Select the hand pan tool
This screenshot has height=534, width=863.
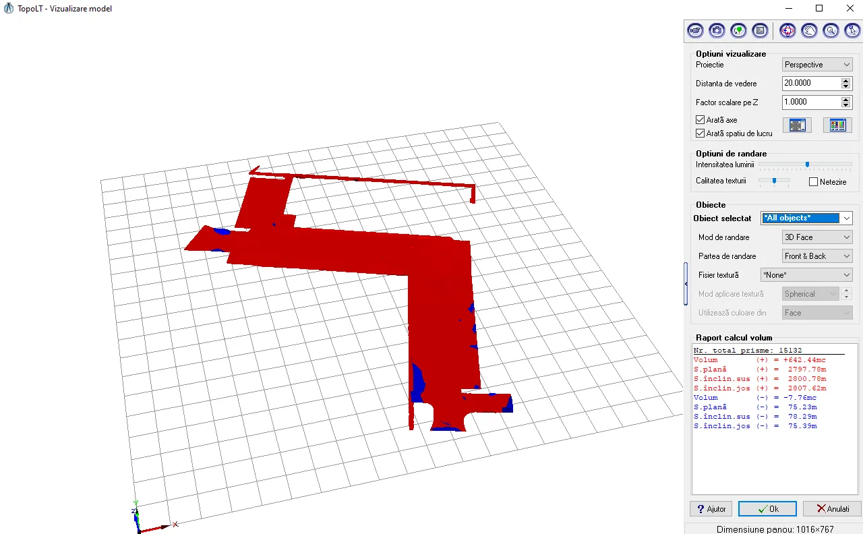pyautogui.click(x=809, y=30)
